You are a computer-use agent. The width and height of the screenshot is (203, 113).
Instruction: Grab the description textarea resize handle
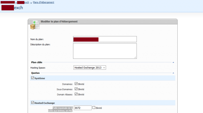pyautogui.click(x=135, y=57)
